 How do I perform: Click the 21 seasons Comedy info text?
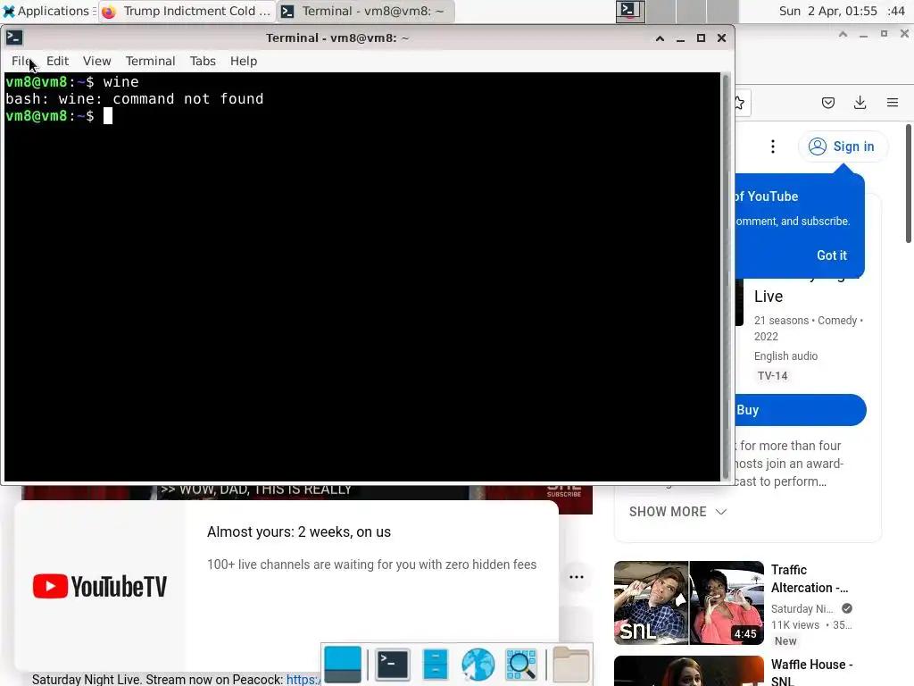coord(808,328)
